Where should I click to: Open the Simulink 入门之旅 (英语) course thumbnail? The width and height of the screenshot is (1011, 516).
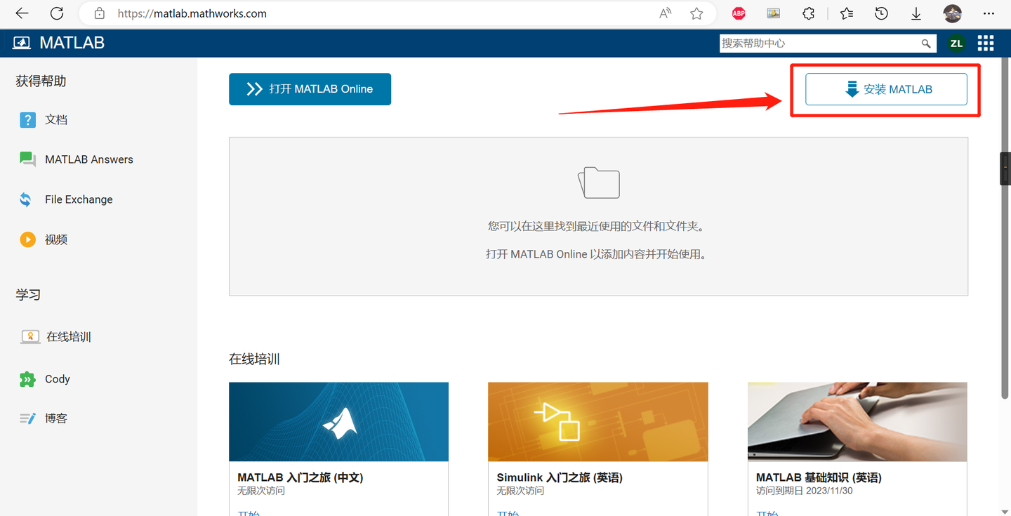(x=598, y=421)
